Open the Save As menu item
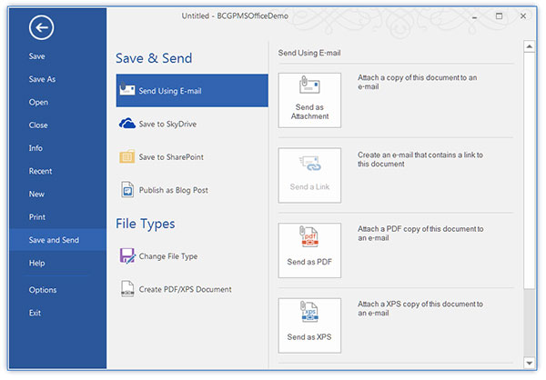The image size is (546, 380). pyautogui.click(x=42, y=79)
